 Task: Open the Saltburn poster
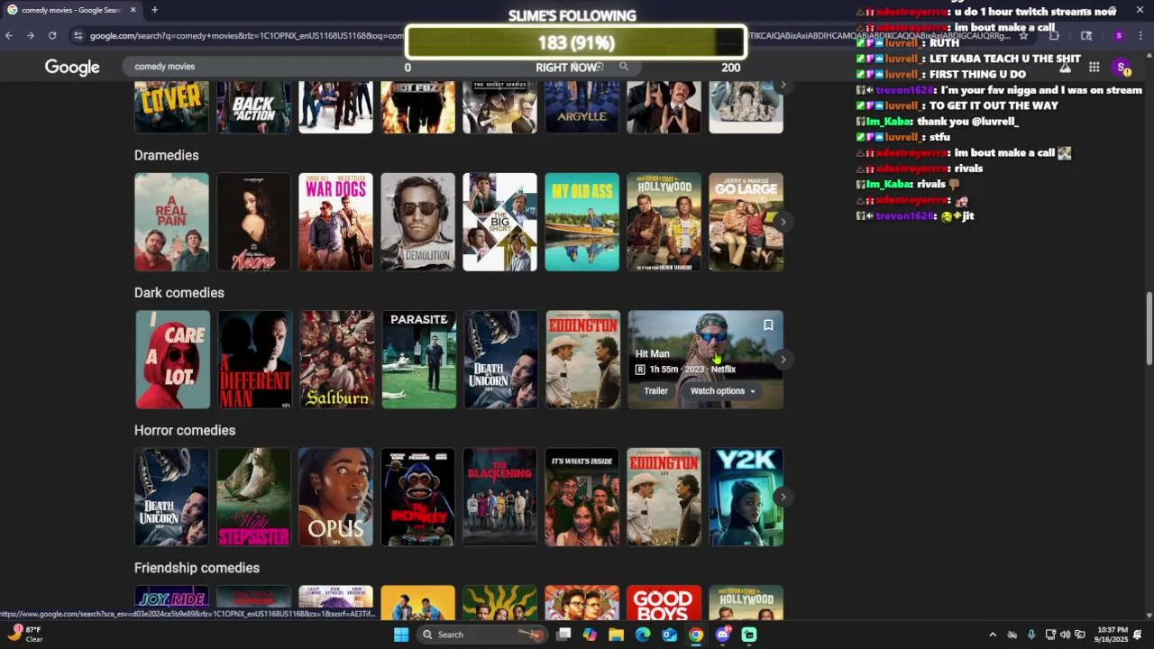(336, 360)
